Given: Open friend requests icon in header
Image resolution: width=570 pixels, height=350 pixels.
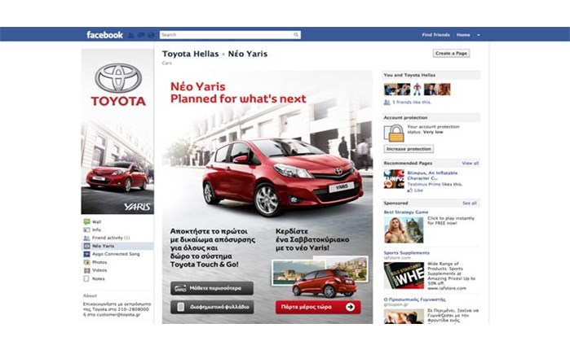Looking at the screenshot, I should tap(130, 35).
